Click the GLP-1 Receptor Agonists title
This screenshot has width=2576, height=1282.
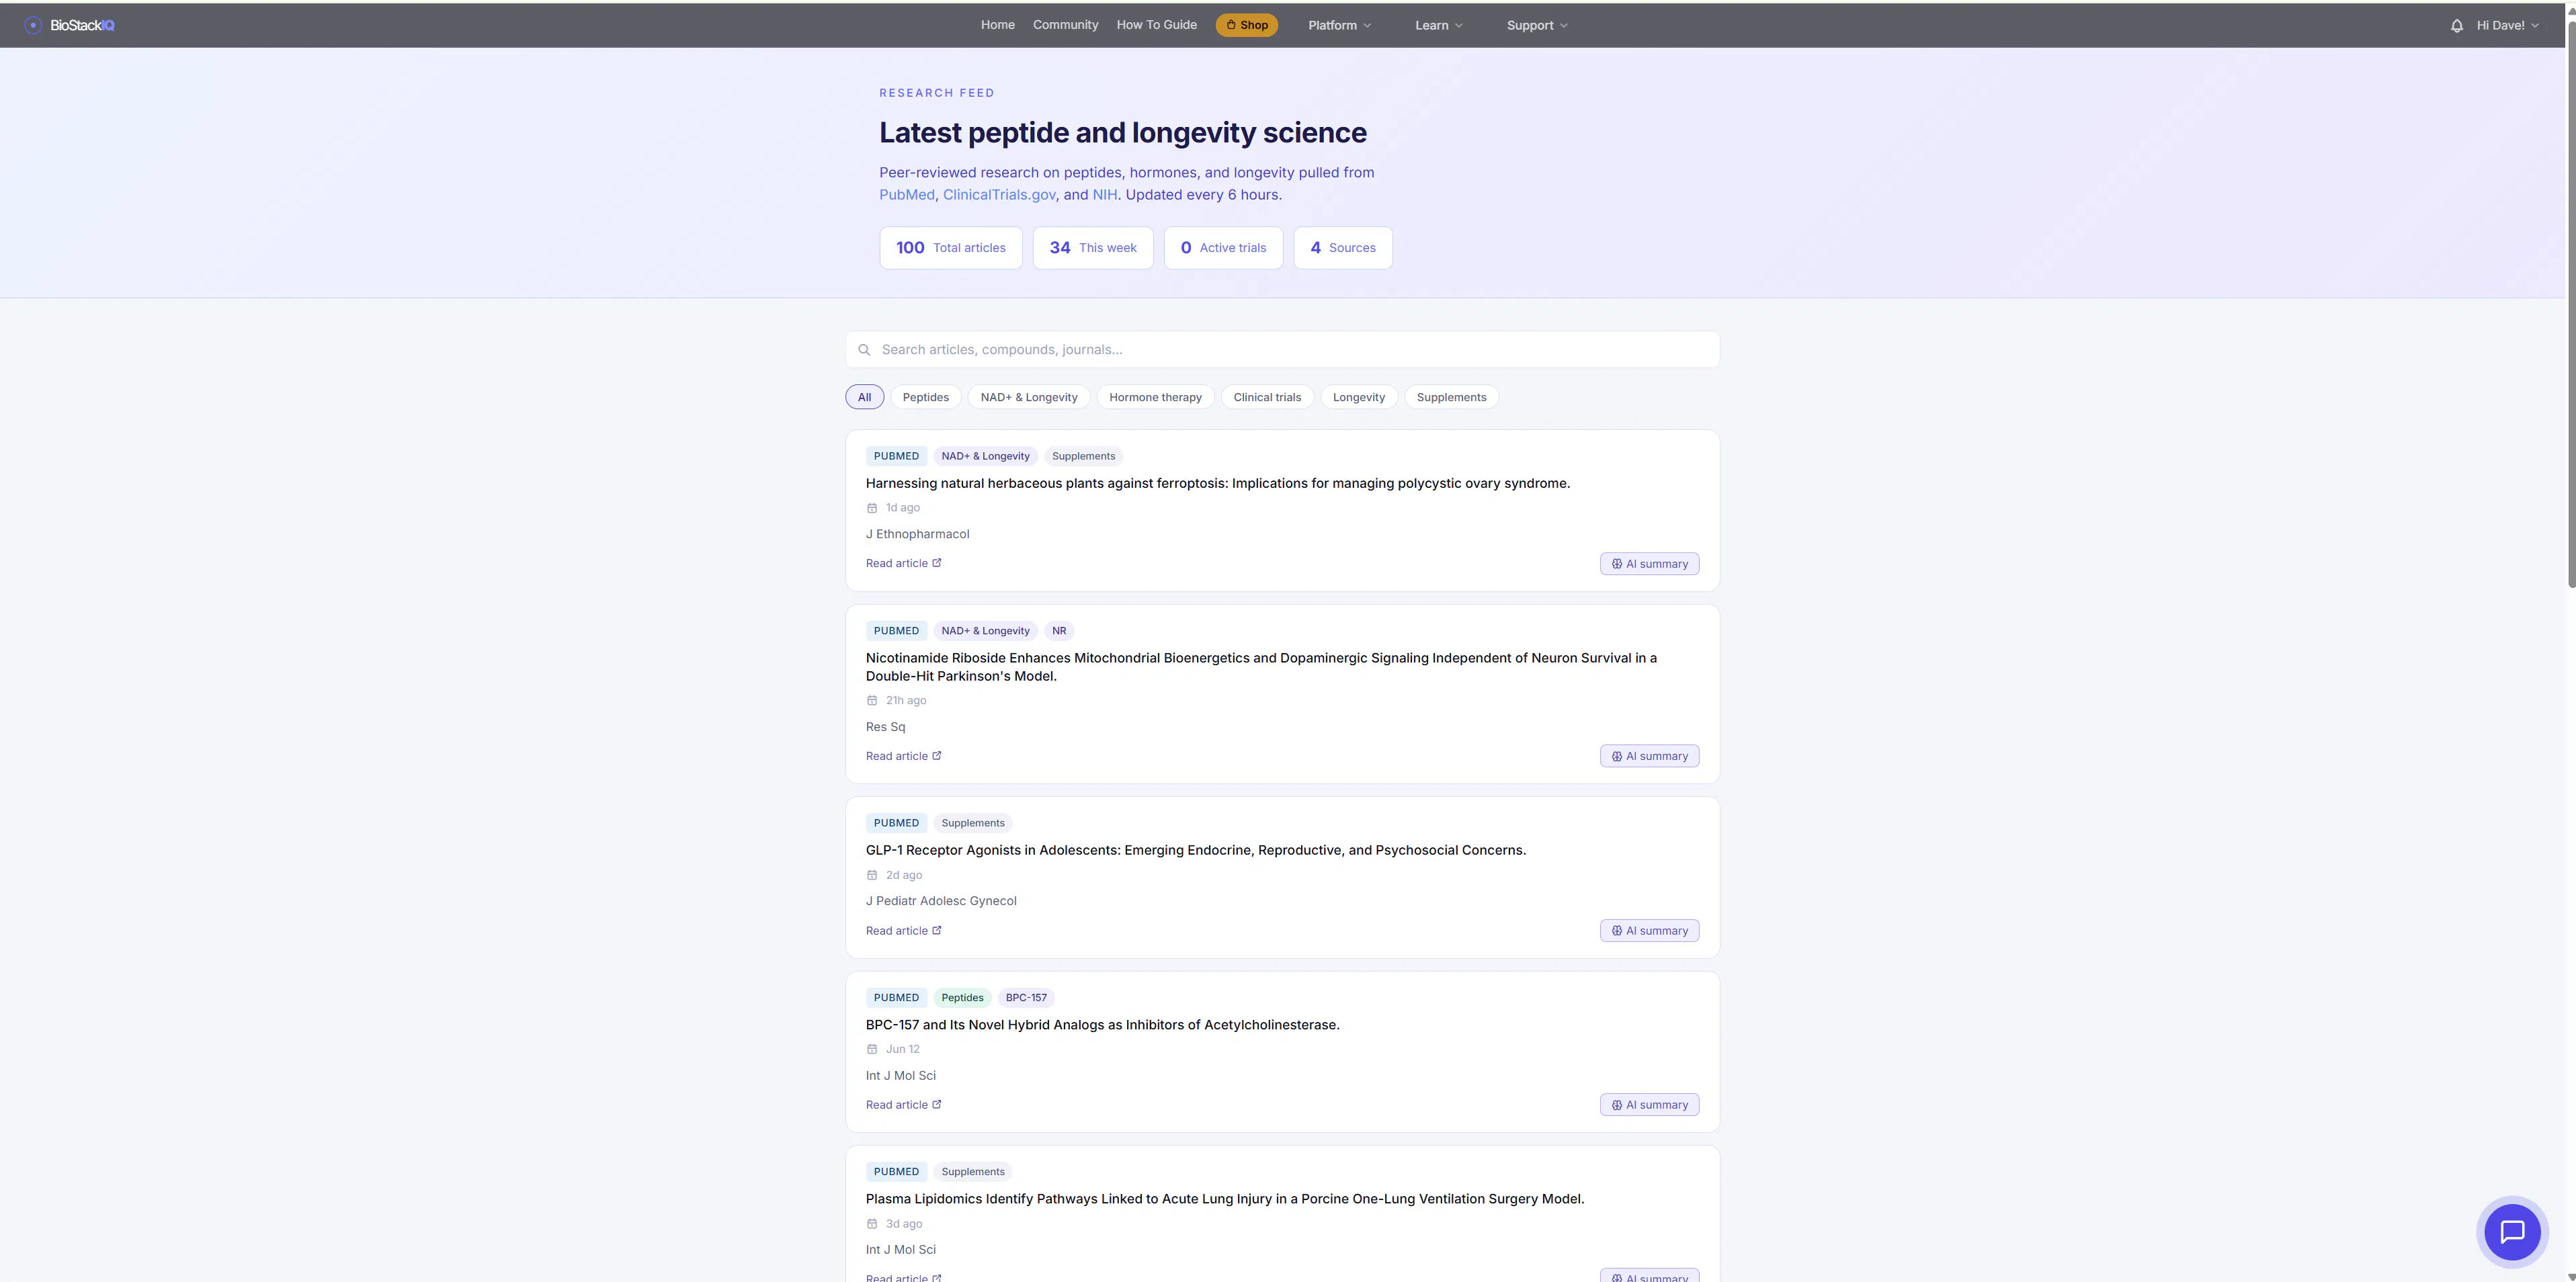[x=1195, y=851]
